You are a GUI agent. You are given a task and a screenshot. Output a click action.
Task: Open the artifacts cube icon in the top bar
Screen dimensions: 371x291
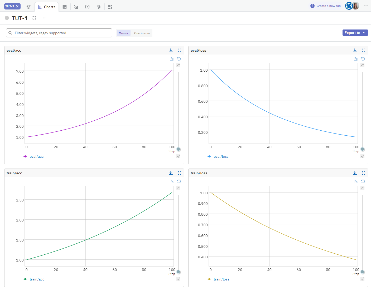pyautogui.click(x=99, y=7)
